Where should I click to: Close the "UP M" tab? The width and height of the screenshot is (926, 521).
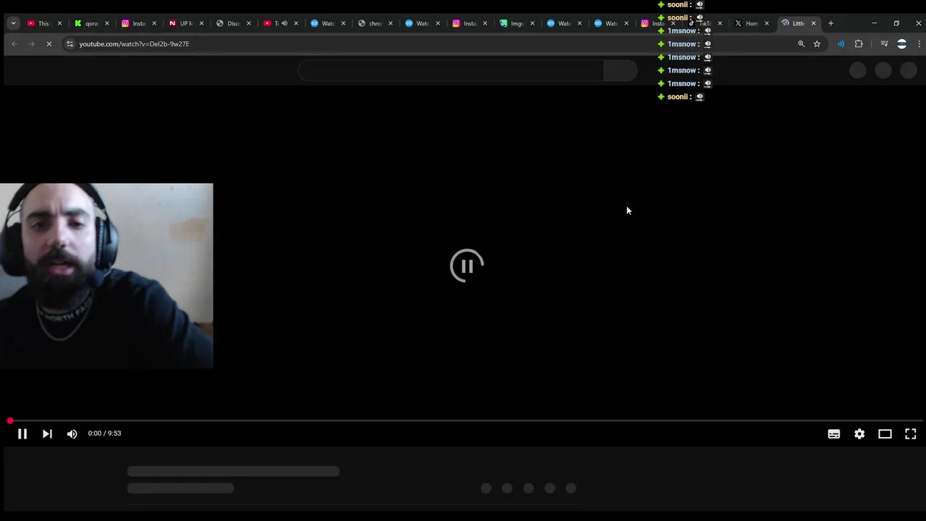(201, 23)
